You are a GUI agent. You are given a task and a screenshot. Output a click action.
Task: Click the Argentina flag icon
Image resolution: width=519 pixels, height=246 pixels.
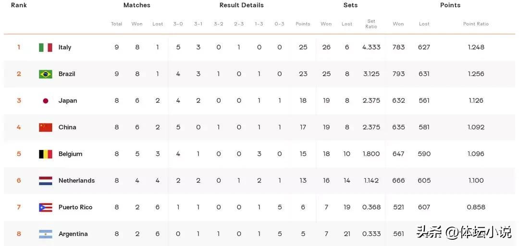(45, 234)
